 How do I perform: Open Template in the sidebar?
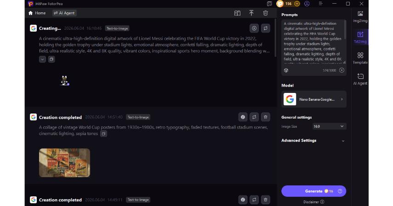(x=360, y=58)
